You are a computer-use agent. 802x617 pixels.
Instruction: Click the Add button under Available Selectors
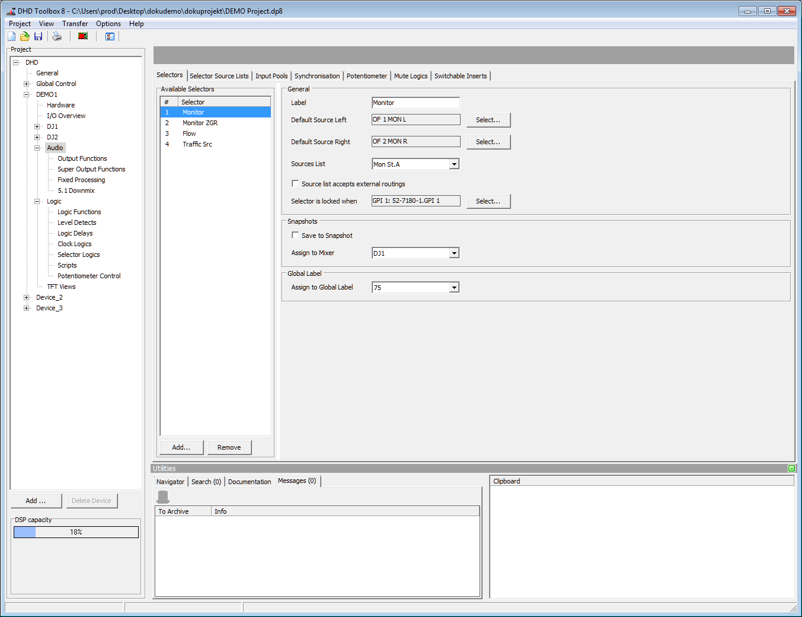tap(181, 447)
